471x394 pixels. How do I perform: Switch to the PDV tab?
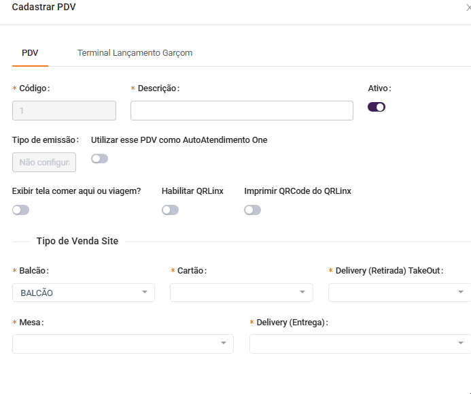tap(30, 52)
